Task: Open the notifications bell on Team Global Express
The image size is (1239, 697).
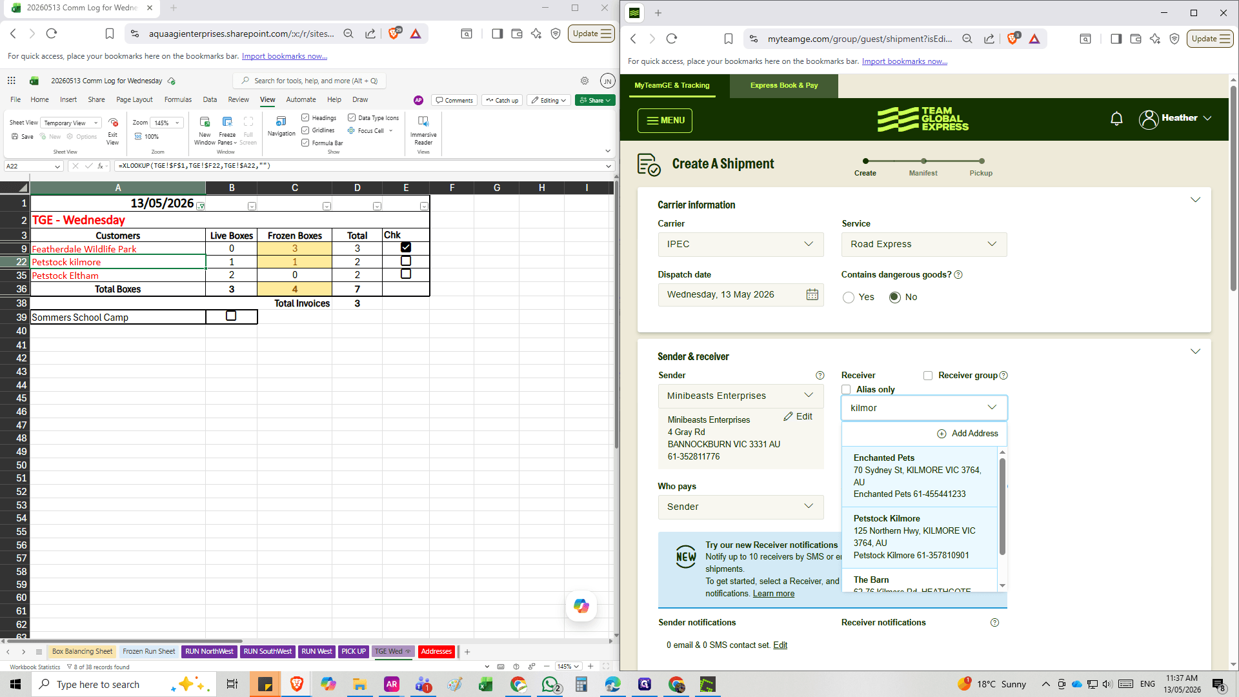Action: click(1116, 119)
